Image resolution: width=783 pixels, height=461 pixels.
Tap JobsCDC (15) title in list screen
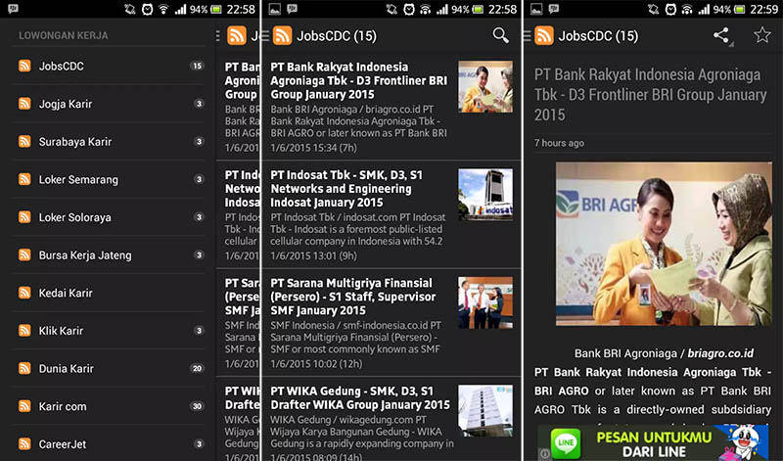[337, 36]
